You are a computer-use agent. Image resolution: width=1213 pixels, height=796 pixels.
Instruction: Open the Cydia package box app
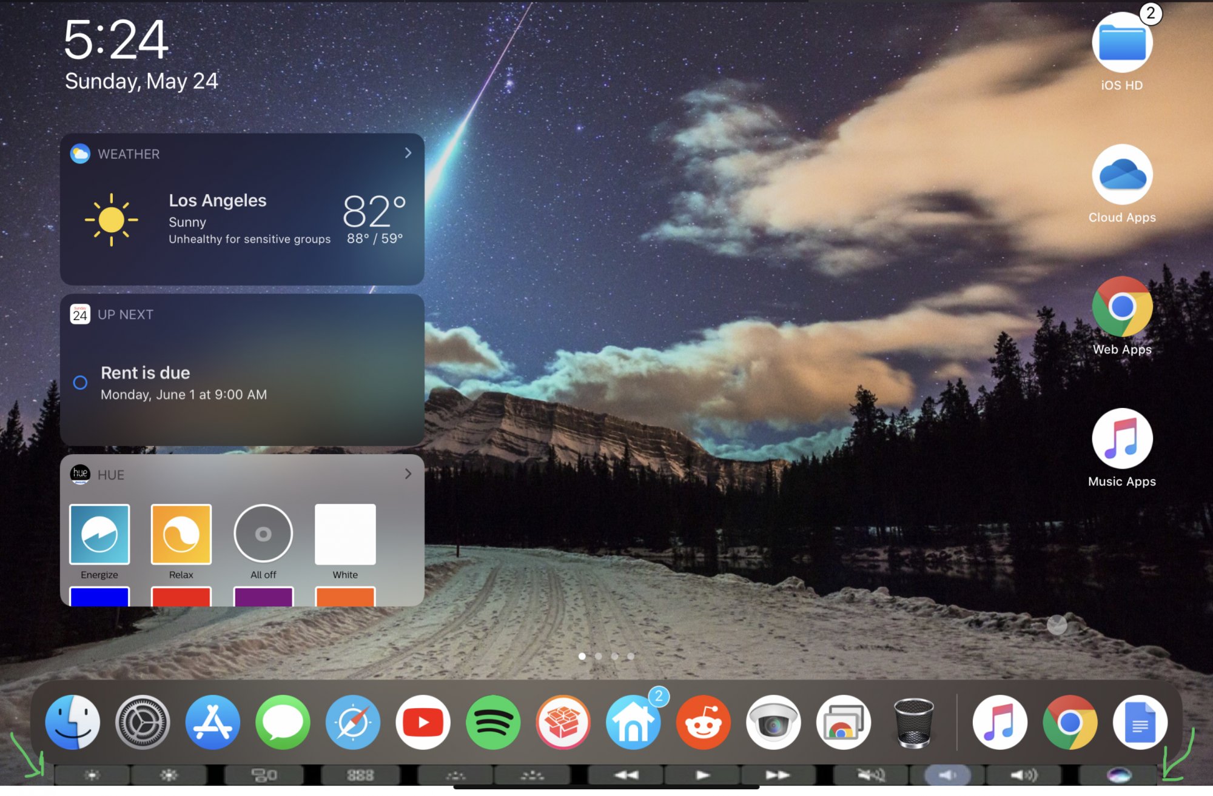point(563,722)
